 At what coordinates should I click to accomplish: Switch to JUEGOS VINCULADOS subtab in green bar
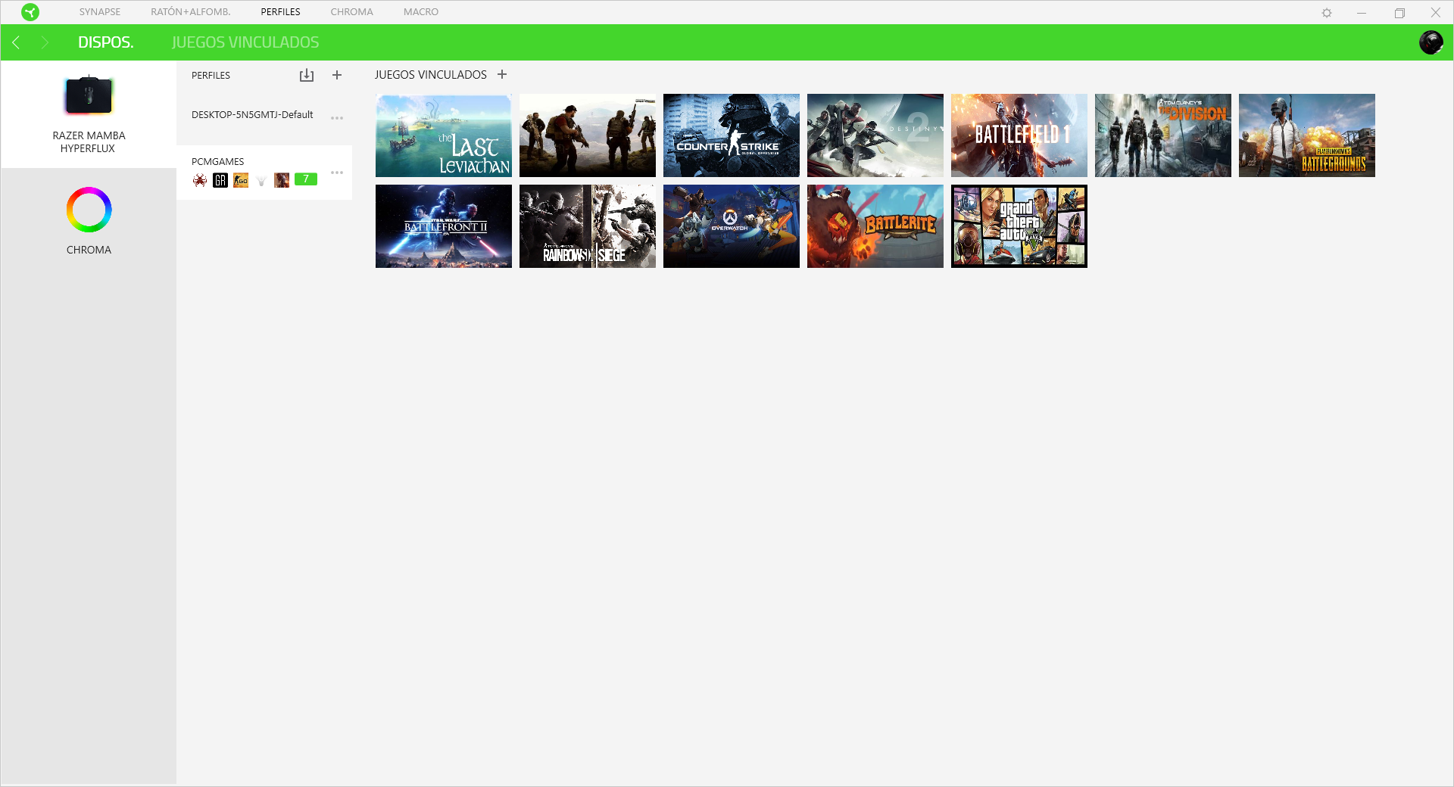pyautogui.click(x=245, y=42)
